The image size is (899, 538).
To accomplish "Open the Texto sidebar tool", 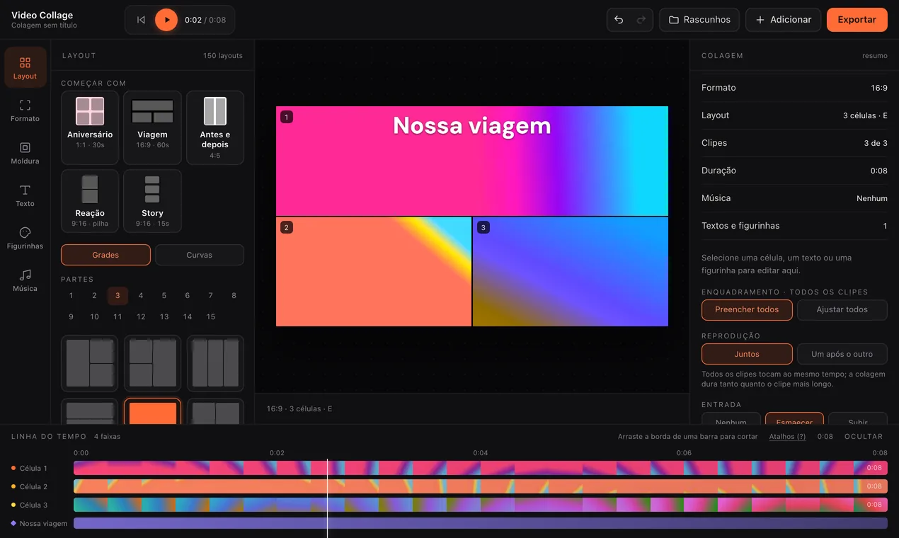I will 25,195.
